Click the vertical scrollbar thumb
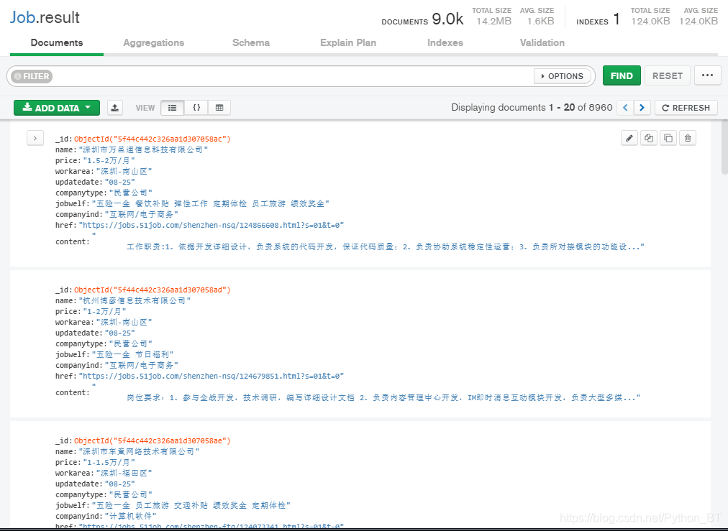 tap(724, 147)
